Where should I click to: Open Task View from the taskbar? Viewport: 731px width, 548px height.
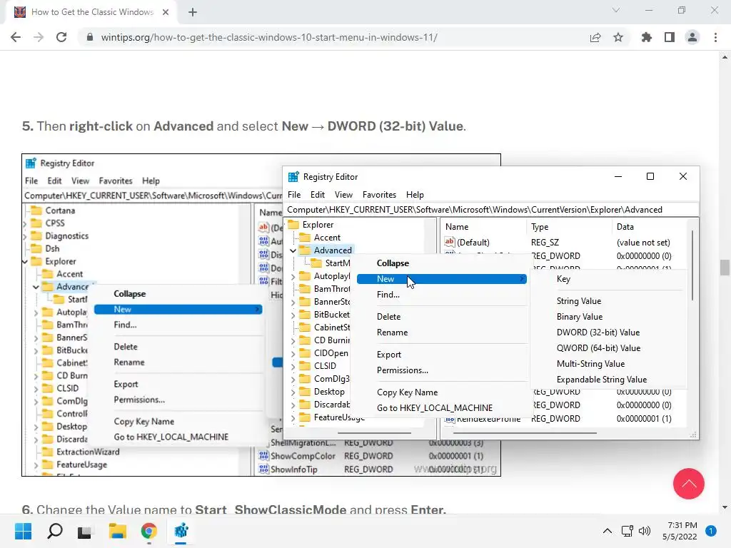[84, 532]
